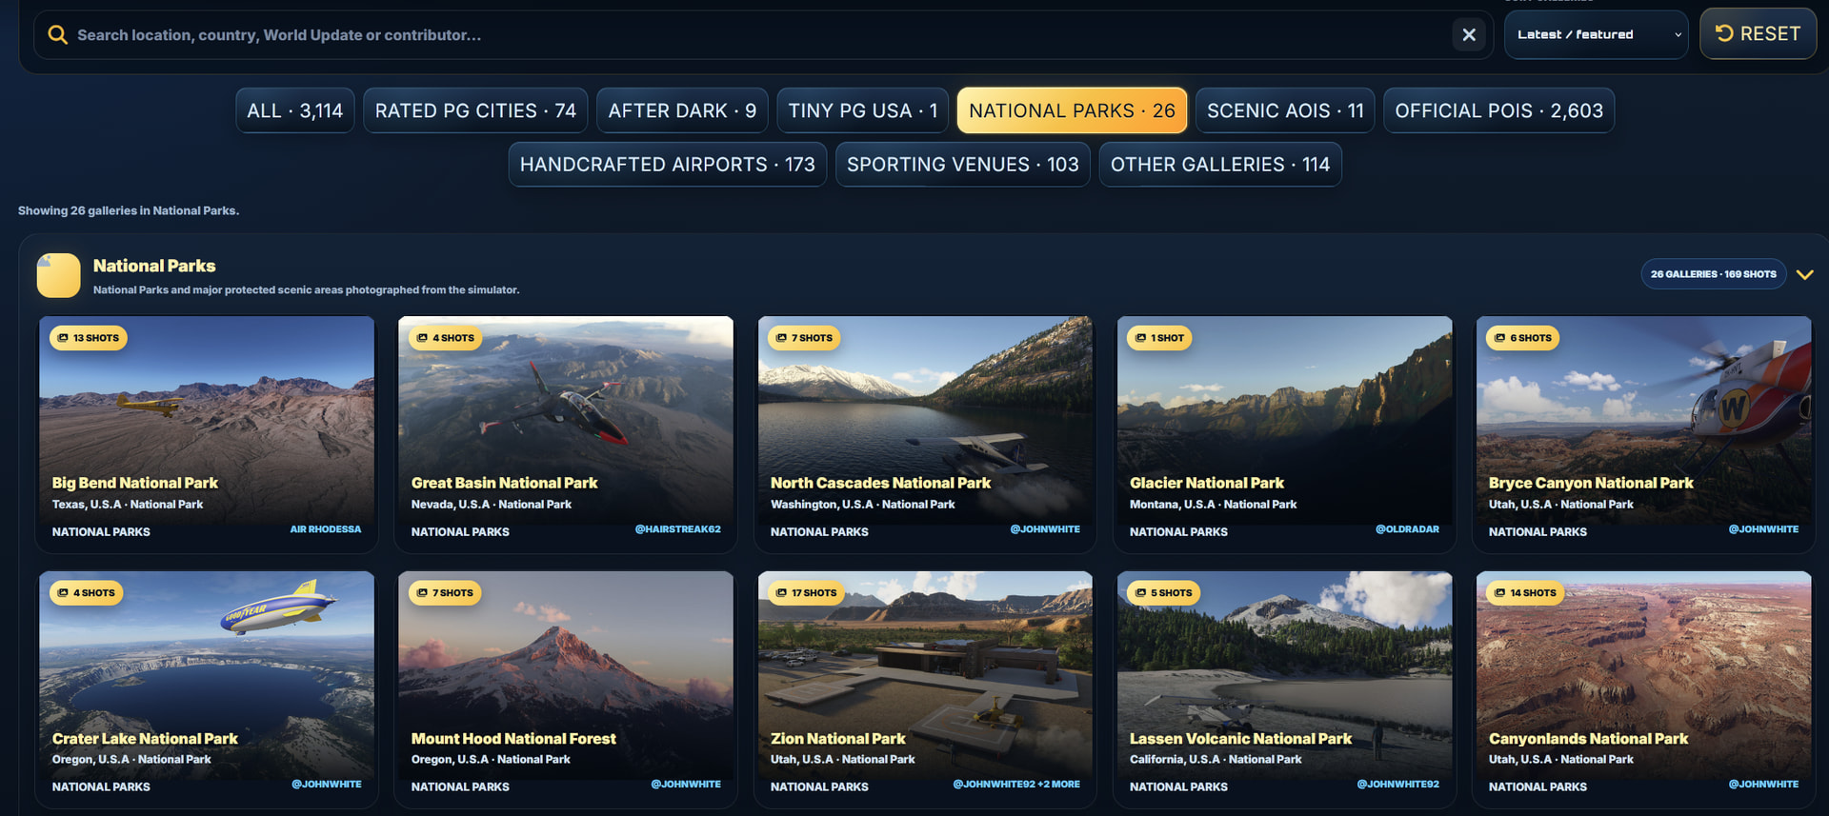The image size is (1829, 816).
Task: Open the Great Basin National Park gallery
Action: [x=566, y=434]
